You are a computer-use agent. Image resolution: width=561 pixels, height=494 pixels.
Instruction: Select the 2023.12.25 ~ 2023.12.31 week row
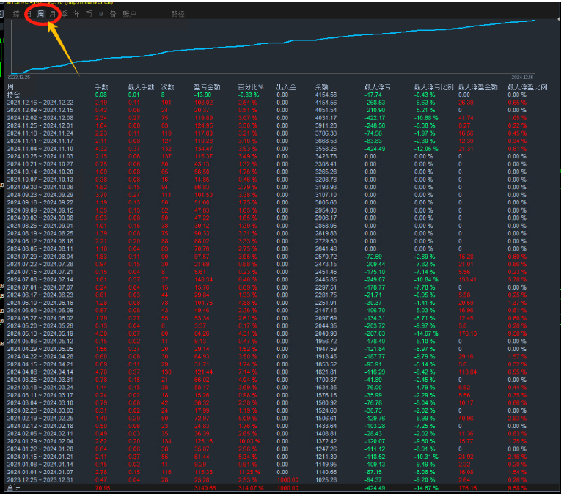[45, 479]
